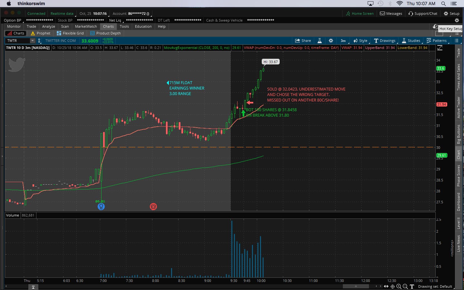Open macOS Spotlight search icon

tap(443, 4)
